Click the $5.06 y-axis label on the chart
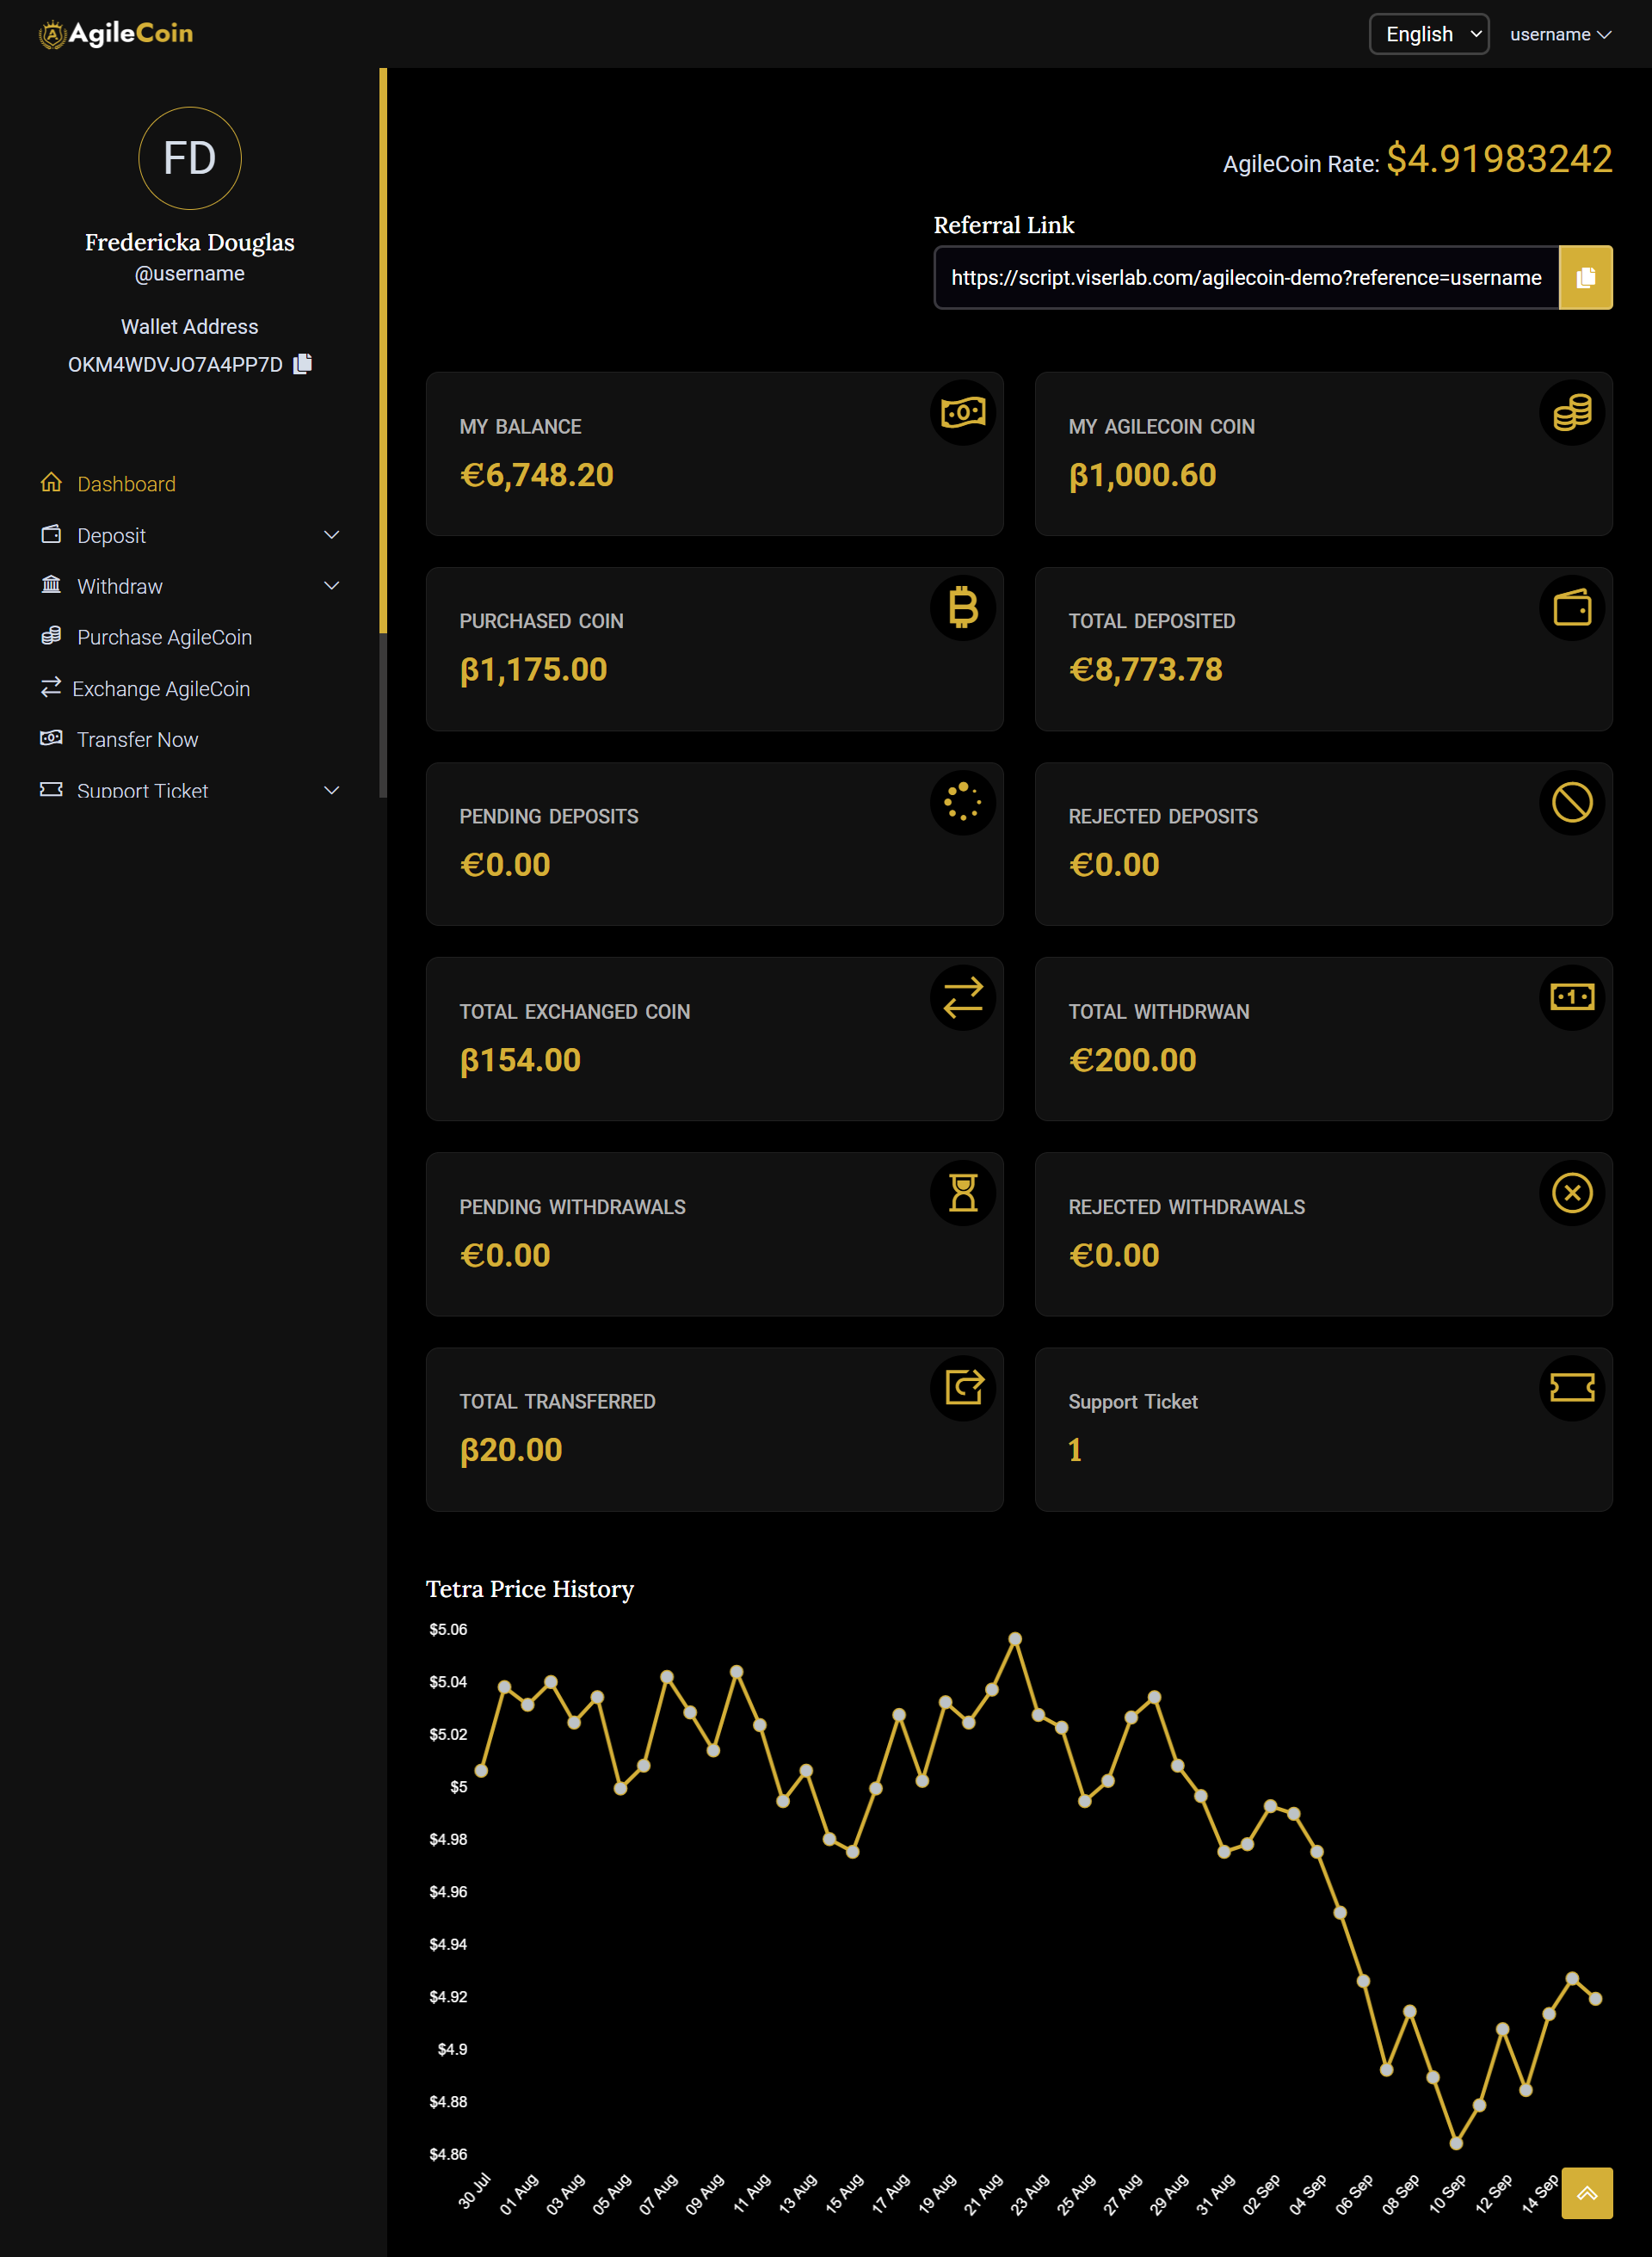This screenshot has width=1652, height=2257. (448, 1629)
